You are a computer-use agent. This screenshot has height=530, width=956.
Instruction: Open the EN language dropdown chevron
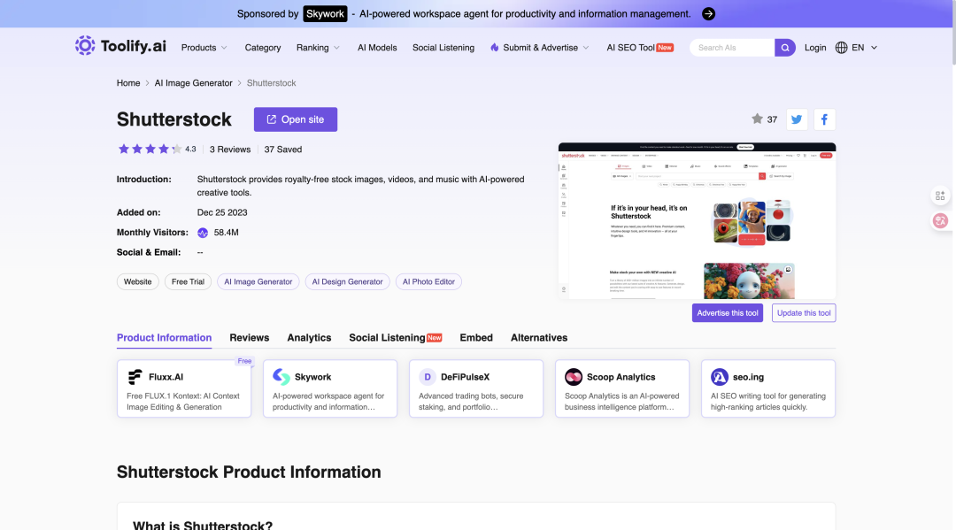coord(874,48)
